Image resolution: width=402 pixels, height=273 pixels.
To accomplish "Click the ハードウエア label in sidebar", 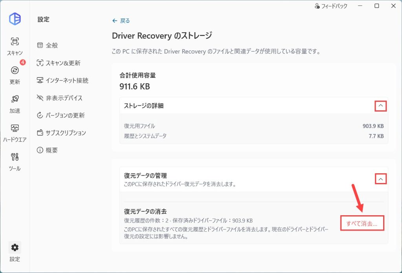I will 15,139.
